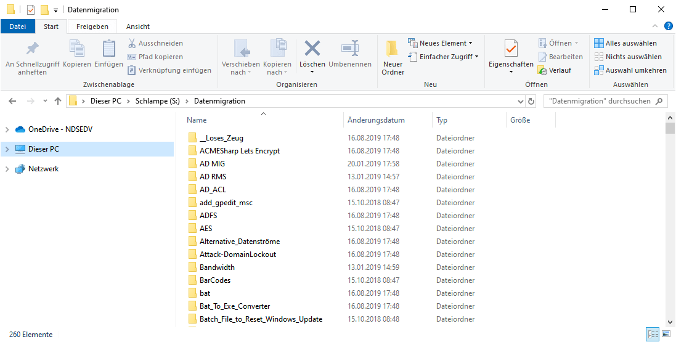Go up one folder level arrow
This screenshot has width=676, height=342.
pyautogui.click(x=58, y=101)
